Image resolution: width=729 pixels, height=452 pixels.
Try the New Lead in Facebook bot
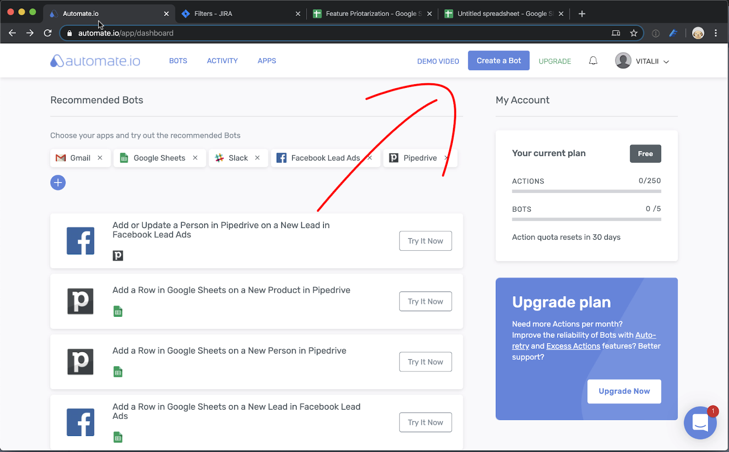pos(426,422)
